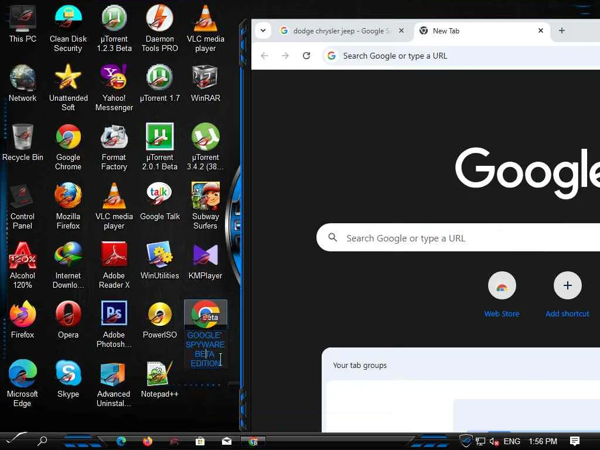Open VLC media player icon beside Daemon Tools
Screen dimensions: 600x450
pos(206,28)
